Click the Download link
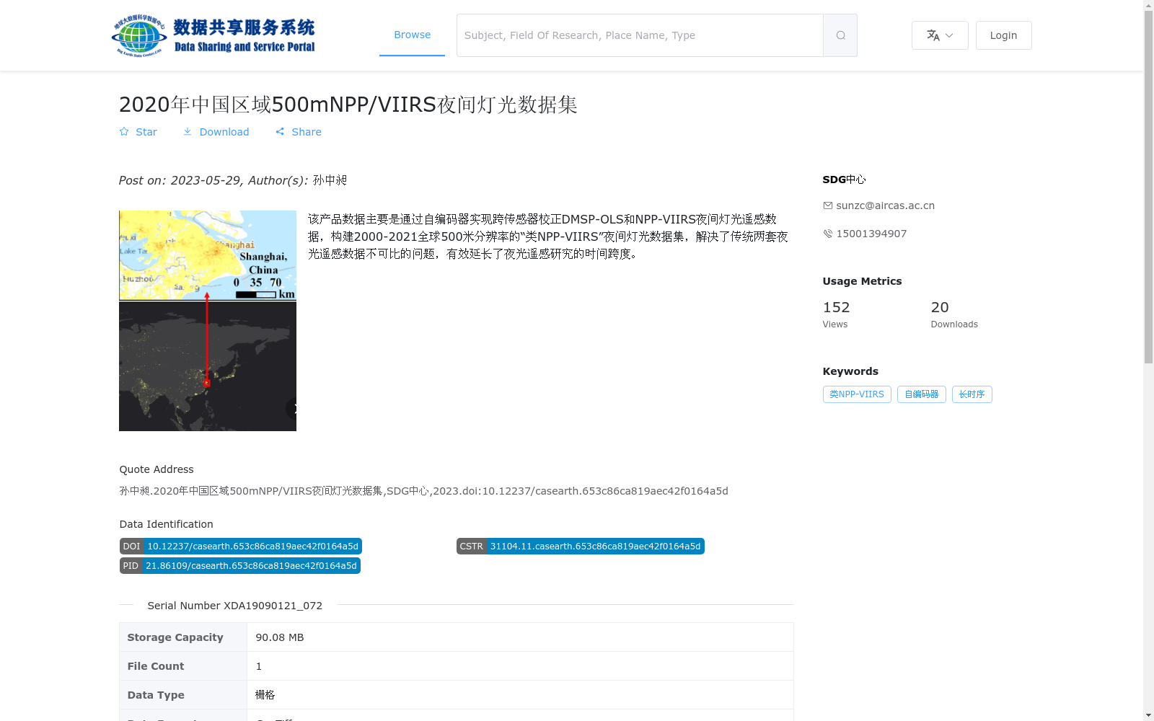This screenshot has width=1154, height=721. tap(216, 132)
